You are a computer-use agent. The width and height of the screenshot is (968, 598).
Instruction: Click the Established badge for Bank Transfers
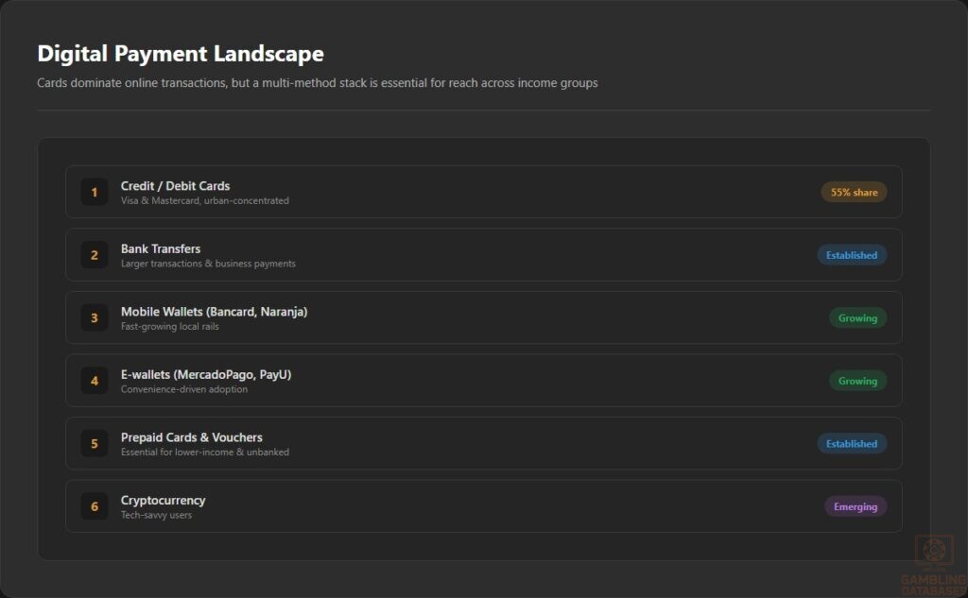click(852, 255)
